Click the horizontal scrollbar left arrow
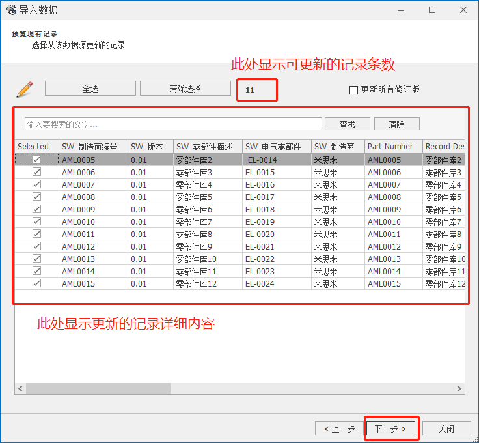This screenshot has width=479, height=443. (20, 388)
